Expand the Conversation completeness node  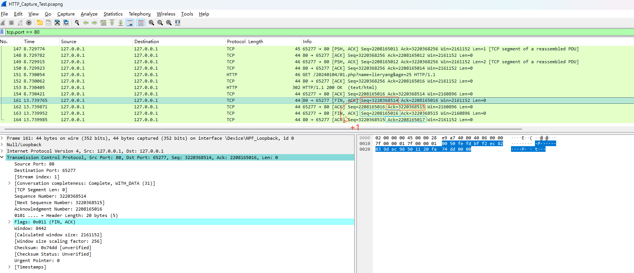tap(9, 183)
